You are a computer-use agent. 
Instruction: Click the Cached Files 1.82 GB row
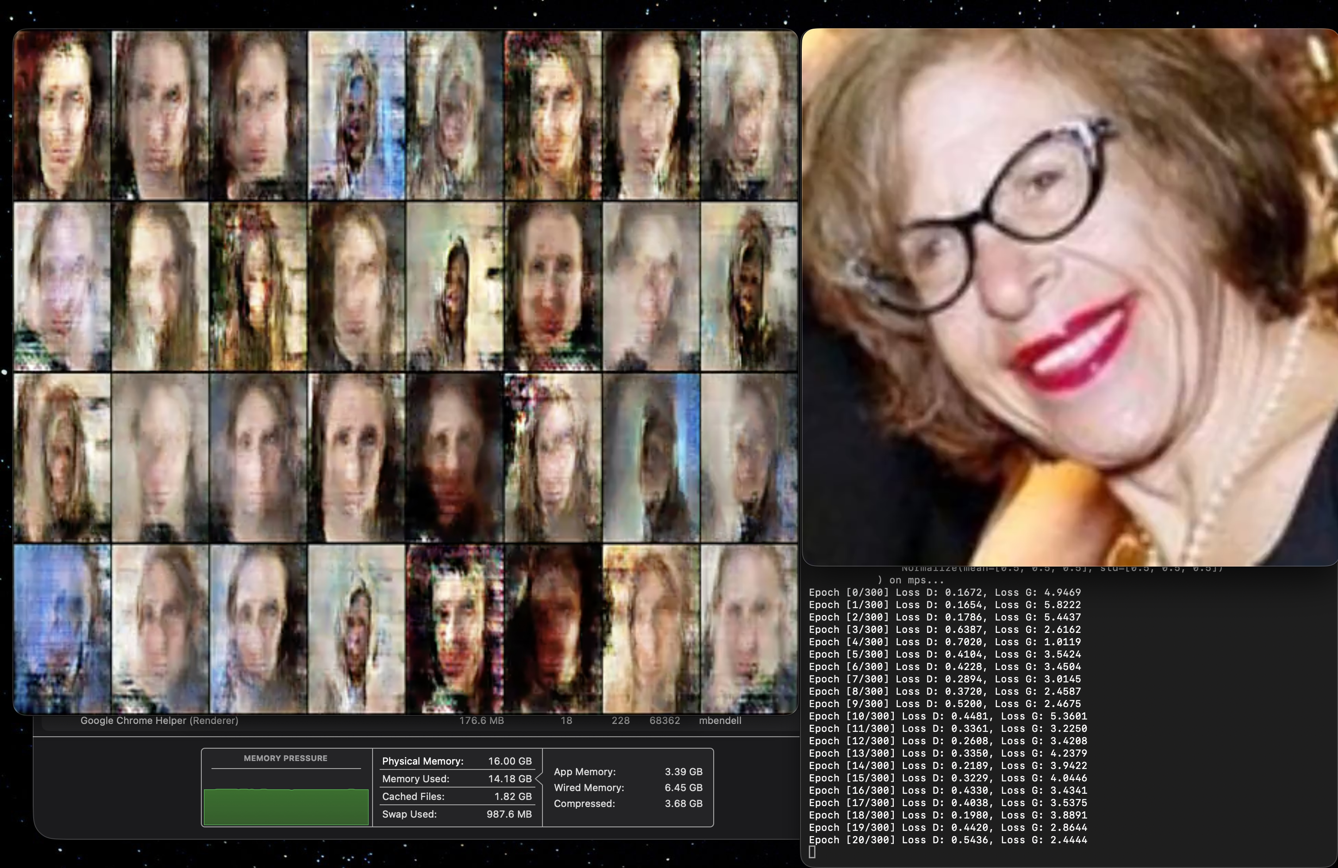[457, 796]
